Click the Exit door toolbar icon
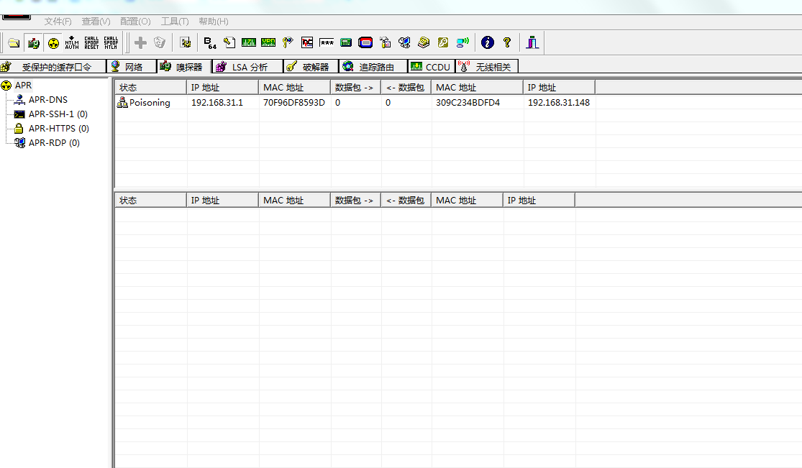 [x=532, y=43]
